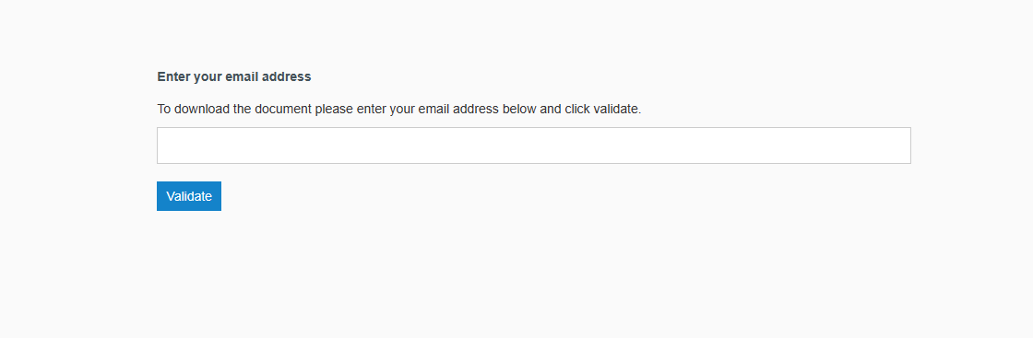Click the download instruction paragraph text
The width and height of the screenshot is (1033, 338).
399,110
